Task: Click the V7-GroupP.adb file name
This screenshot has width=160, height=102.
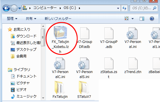Action: click(x=109, y=44)
